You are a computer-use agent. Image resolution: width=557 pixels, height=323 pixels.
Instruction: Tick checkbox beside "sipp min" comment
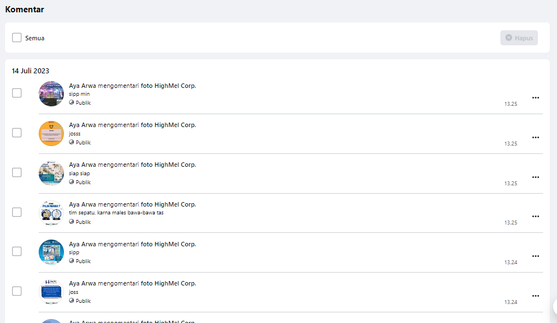(17, 93)
